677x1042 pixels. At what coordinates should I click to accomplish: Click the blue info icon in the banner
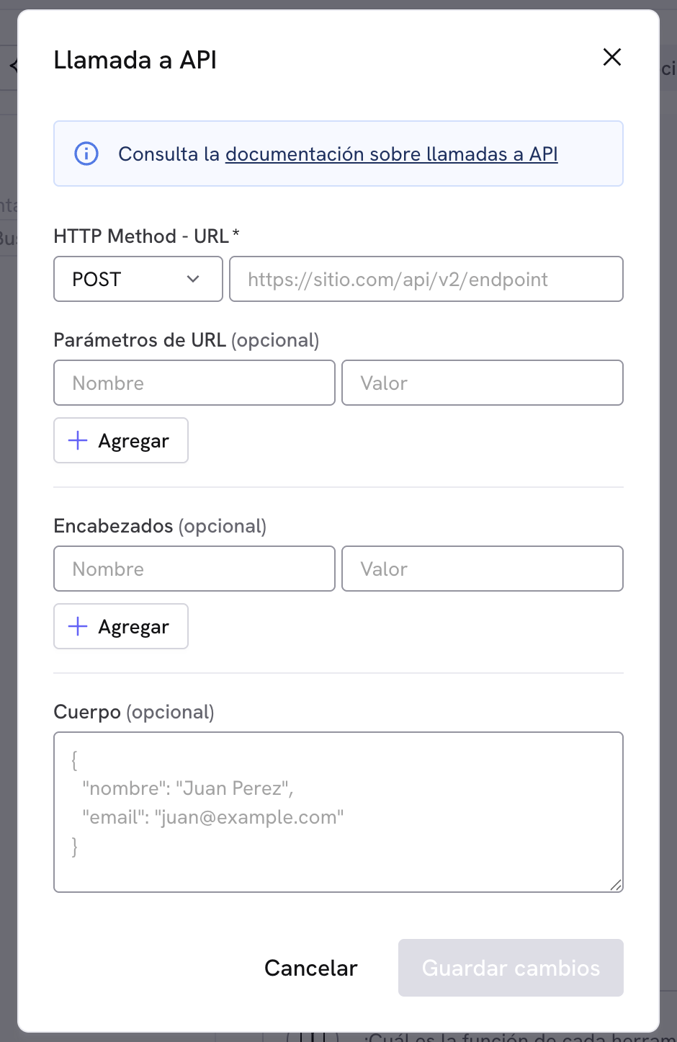(x=86, y=153)
